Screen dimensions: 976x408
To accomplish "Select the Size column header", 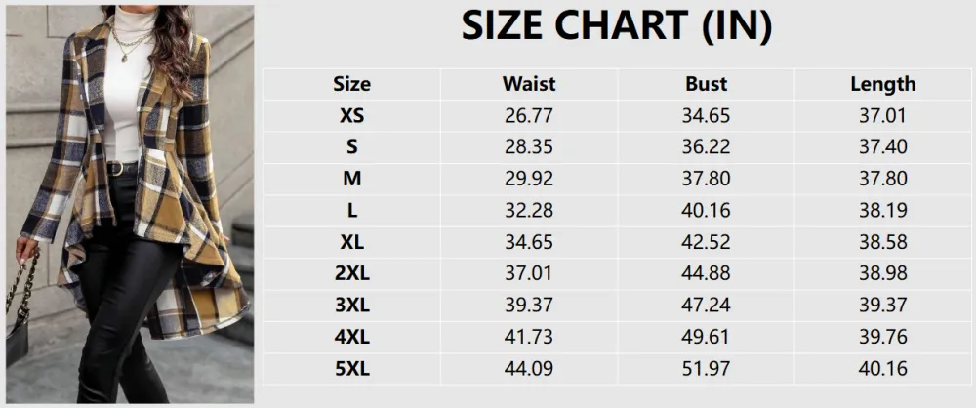I will (351, 84).
